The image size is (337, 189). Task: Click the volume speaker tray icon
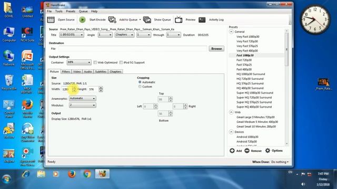(x=303, y=184)
